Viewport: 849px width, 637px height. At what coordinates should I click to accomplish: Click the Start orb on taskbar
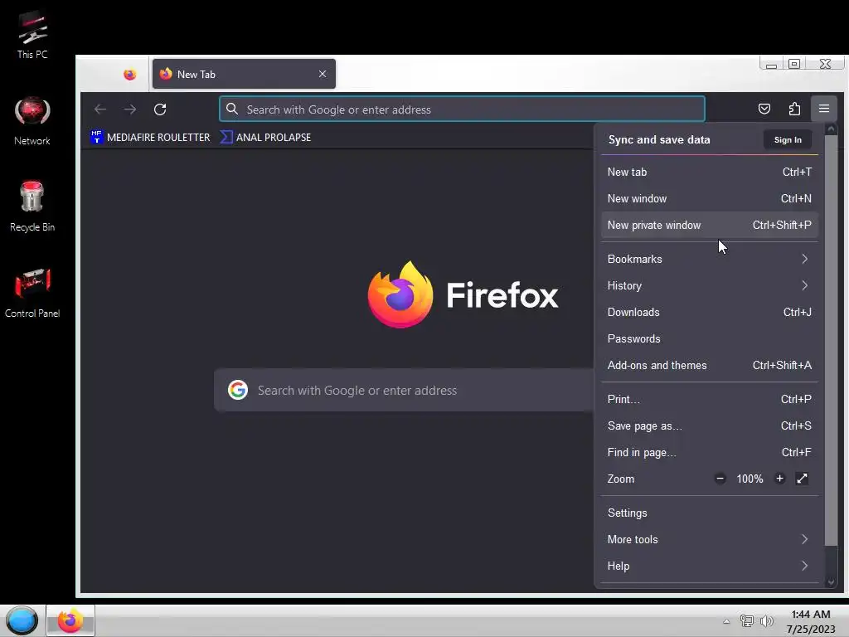22,620
